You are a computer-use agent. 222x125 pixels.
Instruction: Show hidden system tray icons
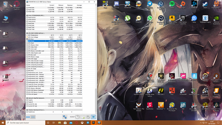tap(200, 123)
